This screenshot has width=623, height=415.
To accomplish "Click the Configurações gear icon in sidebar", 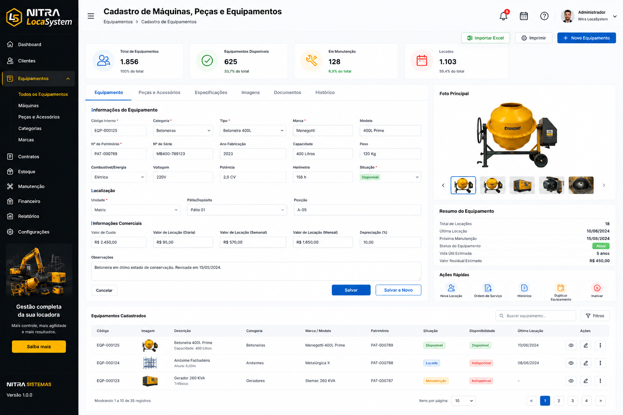I will click(10, 232).
